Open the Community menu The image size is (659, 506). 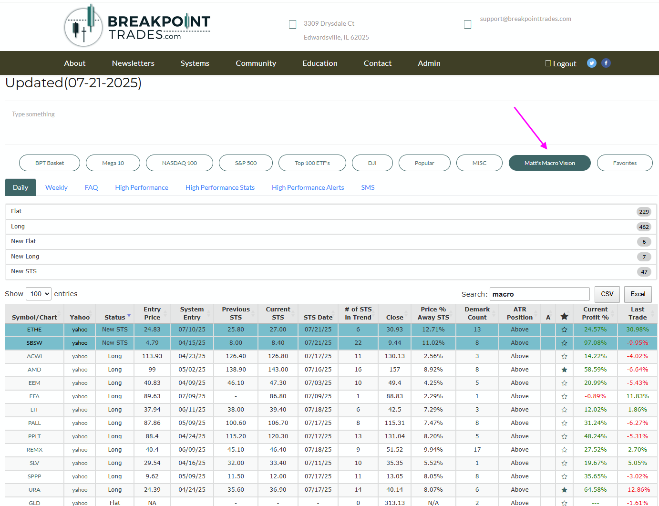click(x=256, y=63)
